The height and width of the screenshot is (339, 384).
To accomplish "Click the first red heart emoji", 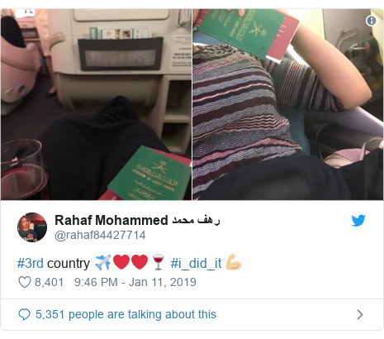I will 121,262.
